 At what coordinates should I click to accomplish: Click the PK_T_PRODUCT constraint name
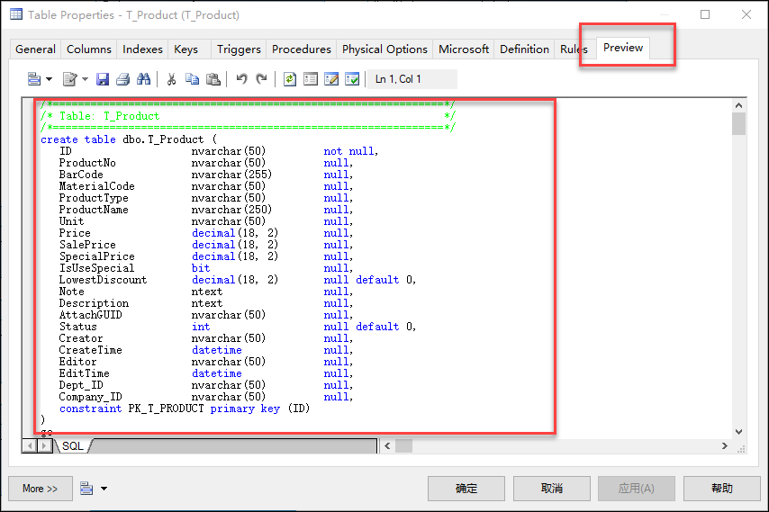[x=166, y=409]
